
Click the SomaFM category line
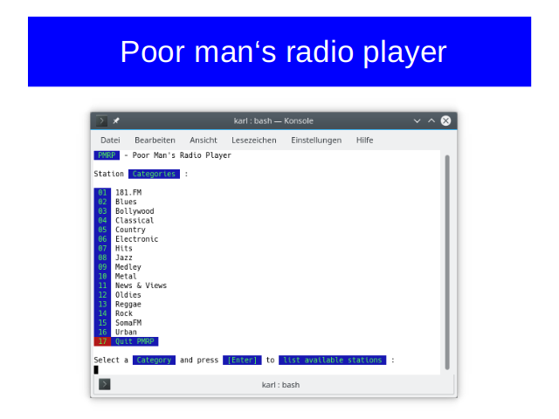128,323
